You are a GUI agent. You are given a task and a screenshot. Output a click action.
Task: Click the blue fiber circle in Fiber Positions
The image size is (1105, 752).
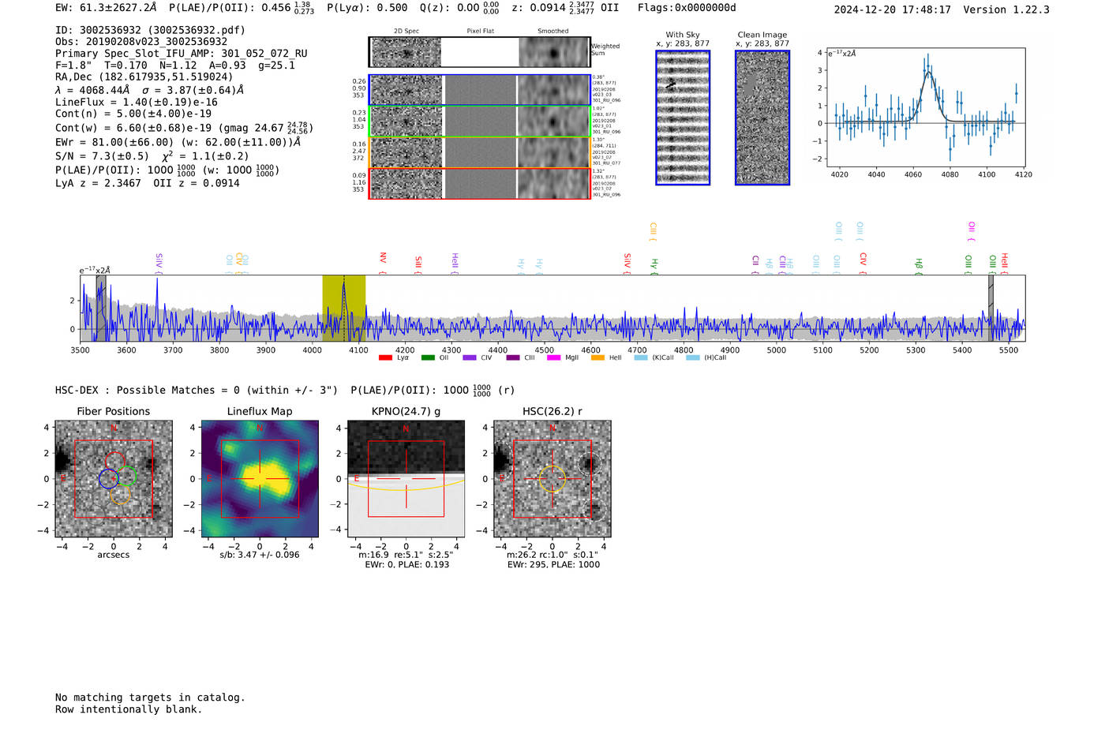tap(109, 478)
